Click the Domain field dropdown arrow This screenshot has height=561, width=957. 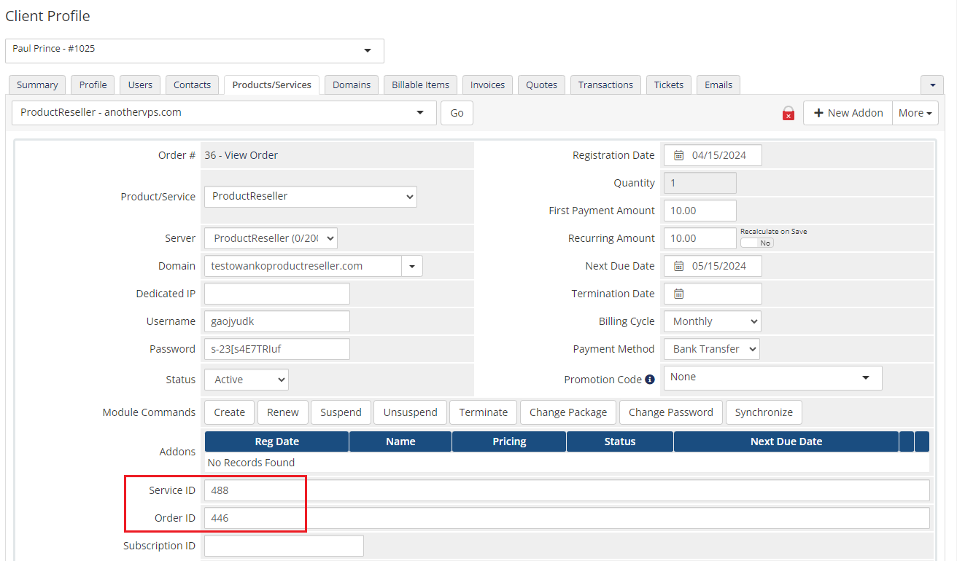(x=412, y=266)
